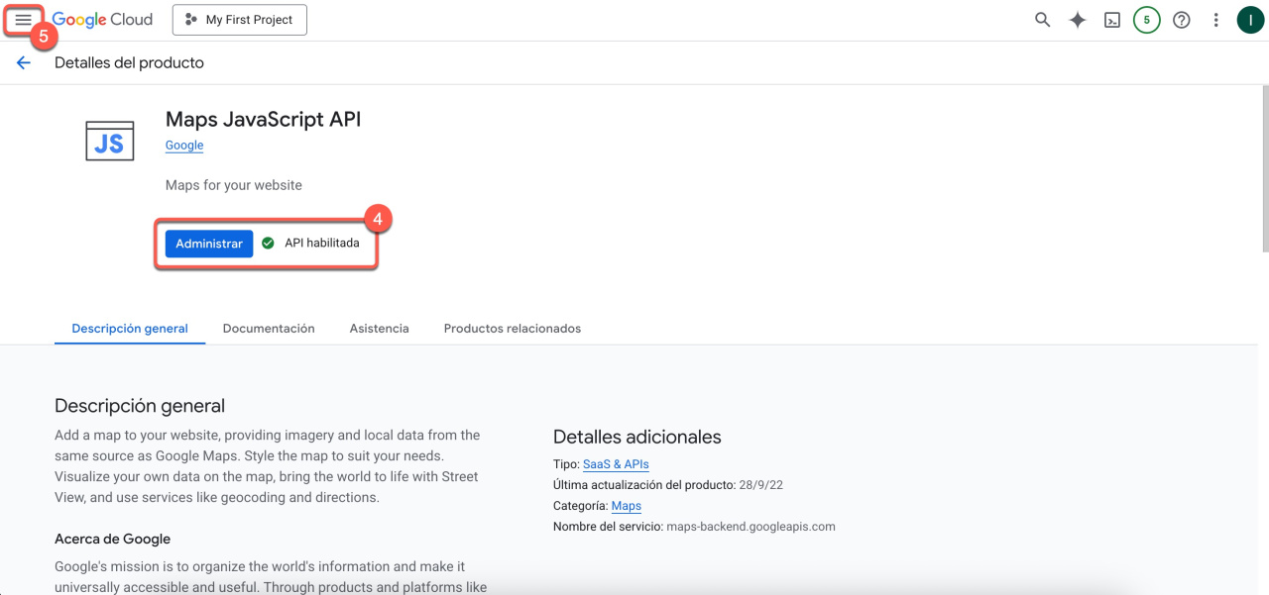Open the Google publisher link
1269x595 pixels.
tap(184, 146)
